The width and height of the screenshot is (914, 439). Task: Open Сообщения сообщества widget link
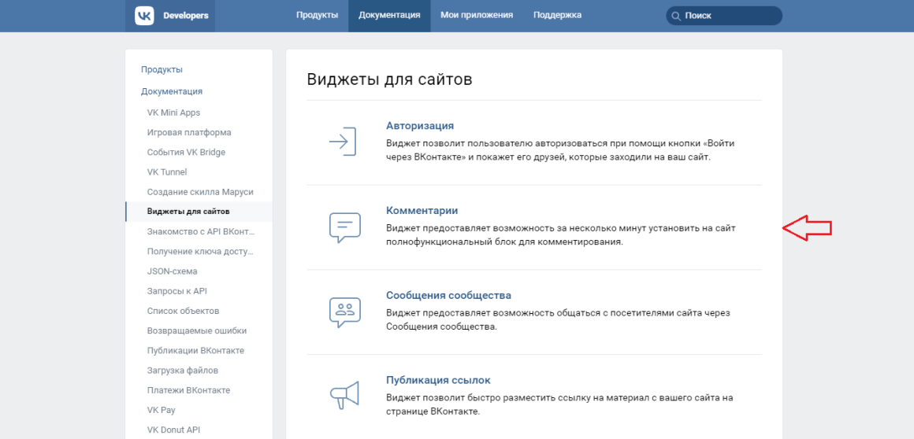(448, 295)
